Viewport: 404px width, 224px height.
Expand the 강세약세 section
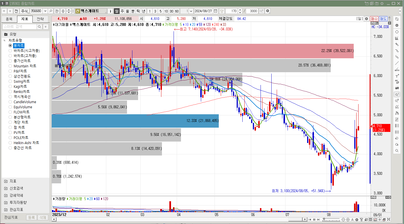point(6,195)
